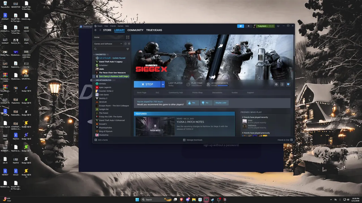Image resolution: width=362 pixels, height=203 pixels.
Task: Open the View menu
Action: point(106,26)
